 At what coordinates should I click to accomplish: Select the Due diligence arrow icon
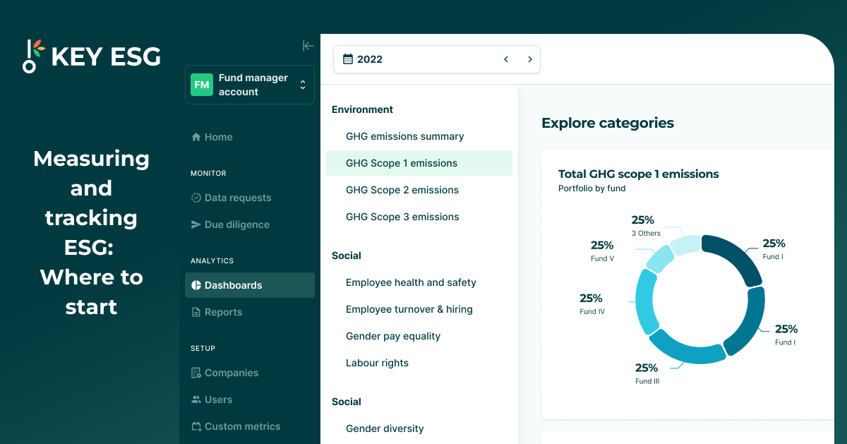(x=196, y=224)
